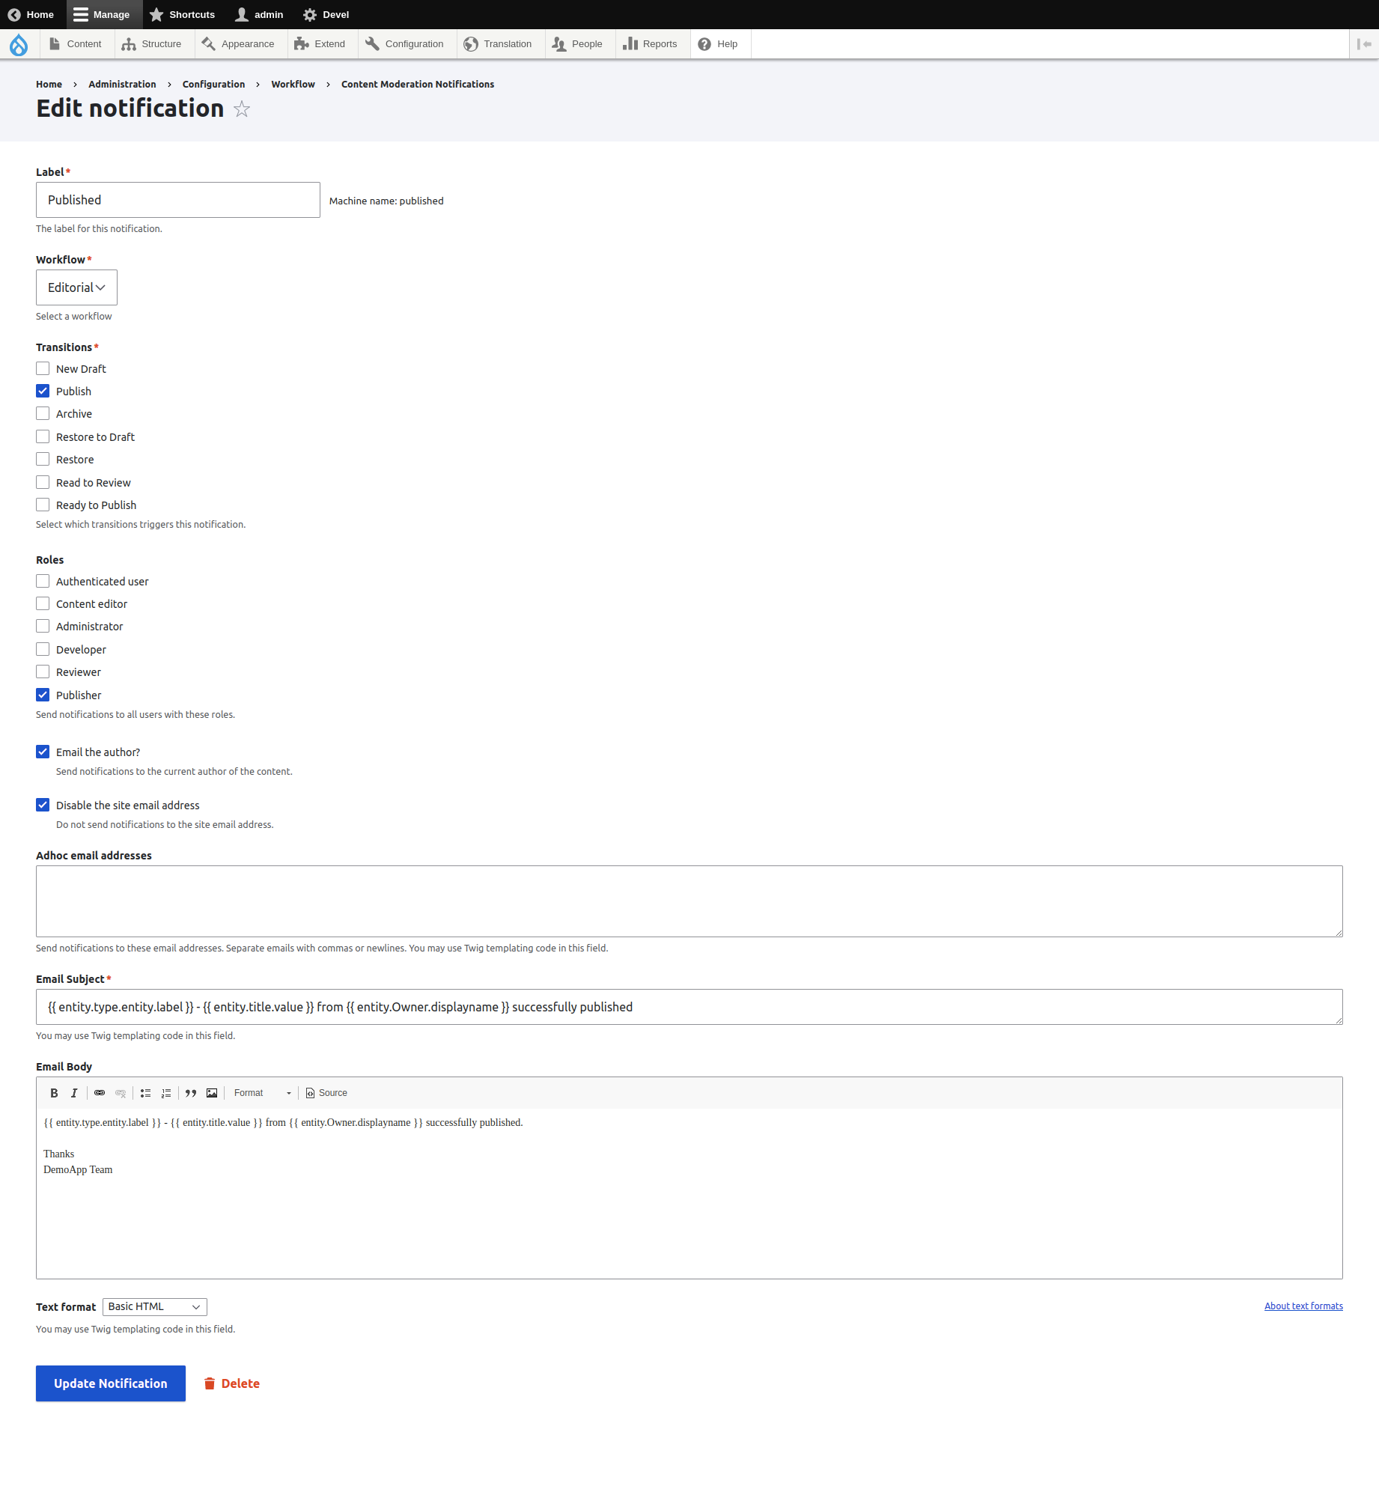Change Text format from Basic HTML
This screenshot has width=1379, height=1486.
pos(154,1306)
